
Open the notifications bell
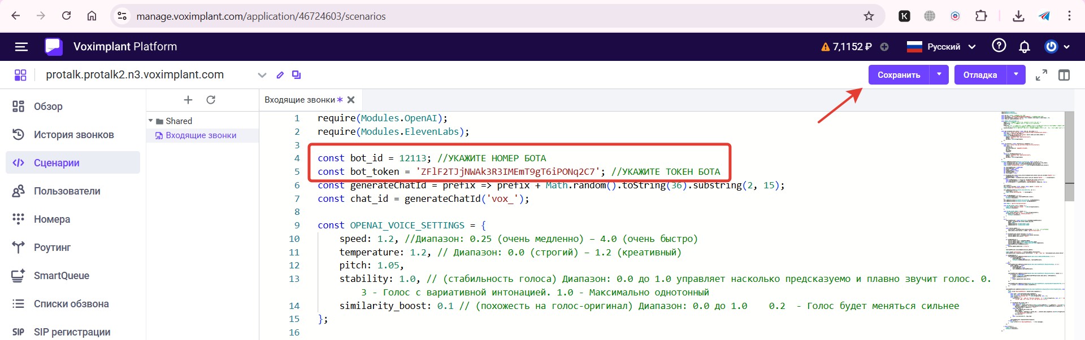1024,47
